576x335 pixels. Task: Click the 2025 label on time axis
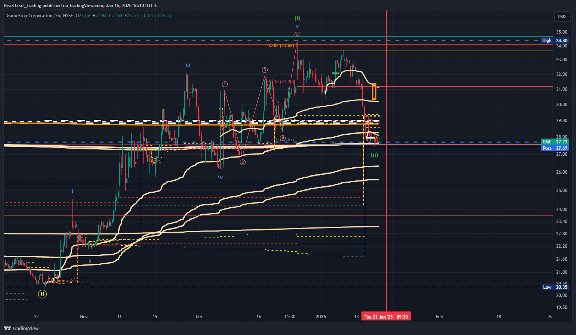tap(321, 317)
